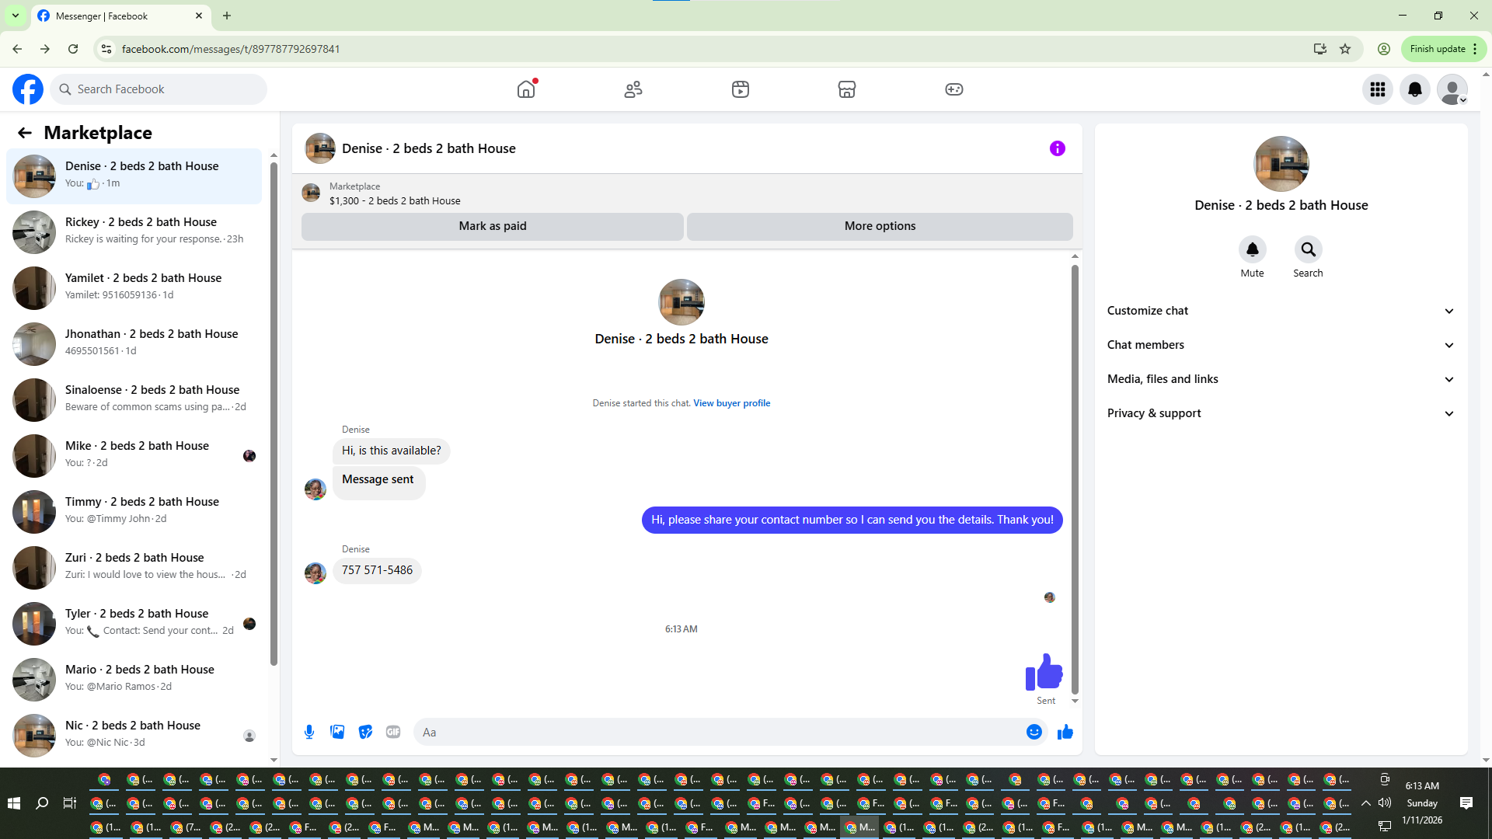Close the Messenger browser tab

[199, 16]
